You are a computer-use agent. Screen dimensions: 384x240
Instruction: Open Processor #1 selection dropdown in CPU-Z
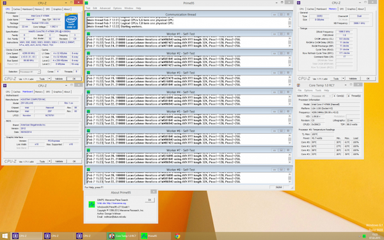[30, 72]
